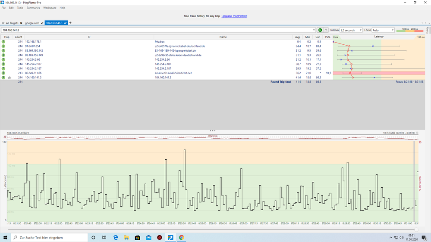
Task: Click the Min column header
Action: tap(307, 37)
